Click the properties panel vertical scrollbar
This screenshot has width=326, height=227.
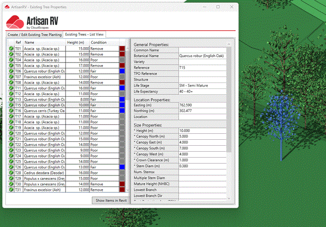229,99
